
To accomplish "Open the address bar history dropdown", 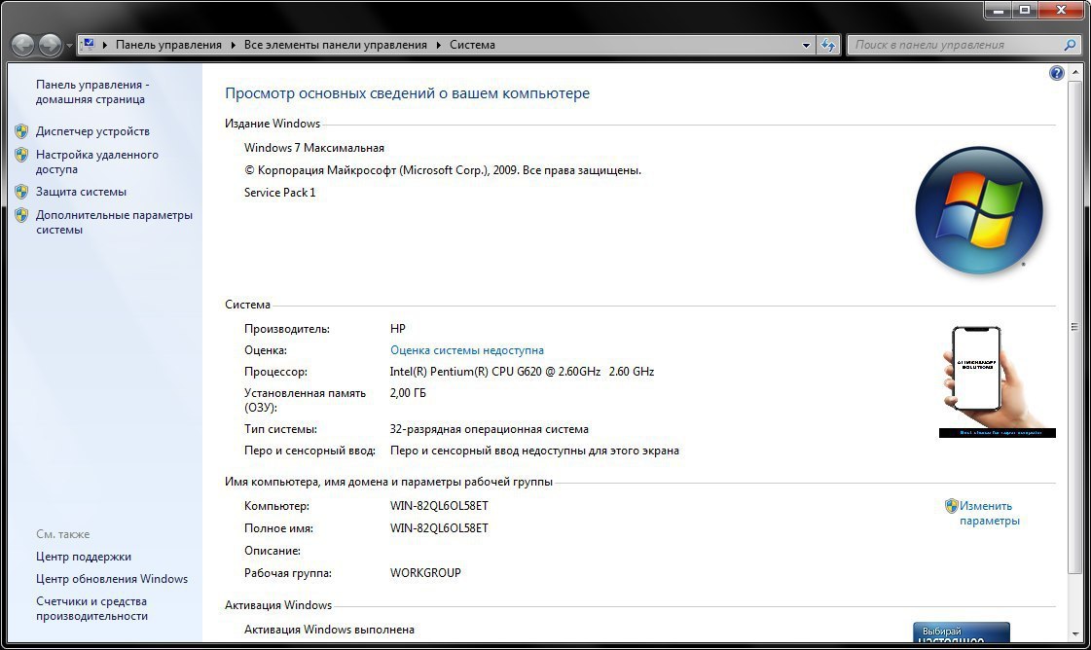I will click(807, 45).
